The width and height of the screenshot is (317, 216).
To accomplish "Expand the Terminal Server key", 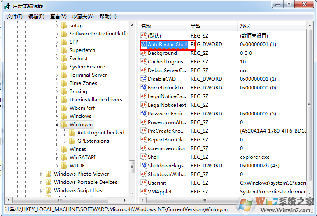I will pyautogui.click(x=57, y=75).
